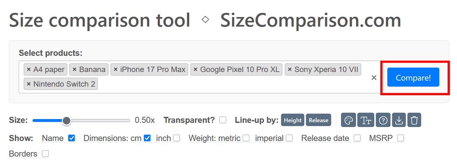This screenshot has height=165, width=457.
Task: Click the text font size icon
Action: click(366, 120)
